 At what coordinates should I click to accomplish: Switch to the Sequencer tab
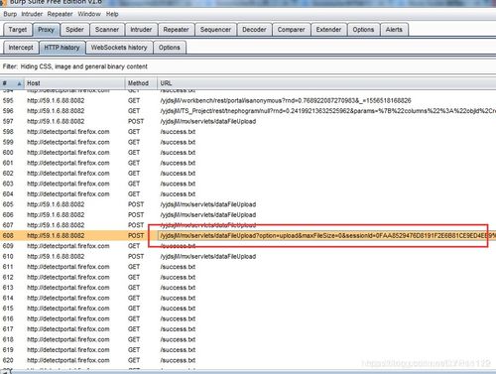coord(215,30)
